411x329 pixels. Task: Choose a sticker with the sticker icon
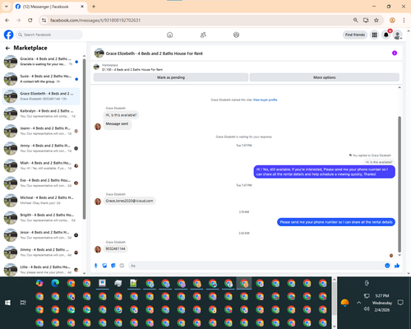(113, 266)
